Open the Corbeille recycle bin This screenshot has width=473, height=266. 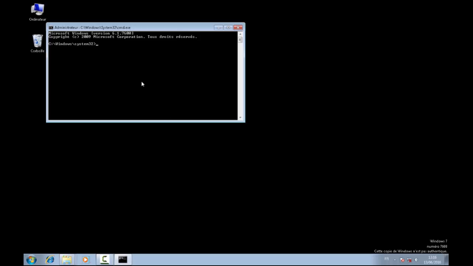coord(37,42)
